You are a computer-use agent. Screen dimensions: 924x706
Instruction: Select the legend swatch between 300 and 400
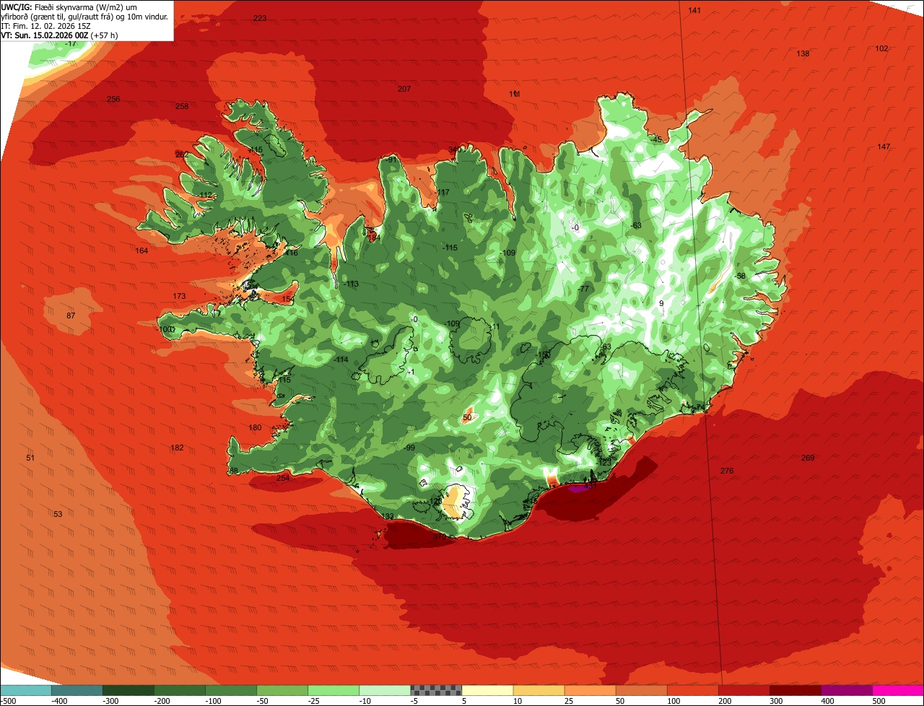click(794, 689)
